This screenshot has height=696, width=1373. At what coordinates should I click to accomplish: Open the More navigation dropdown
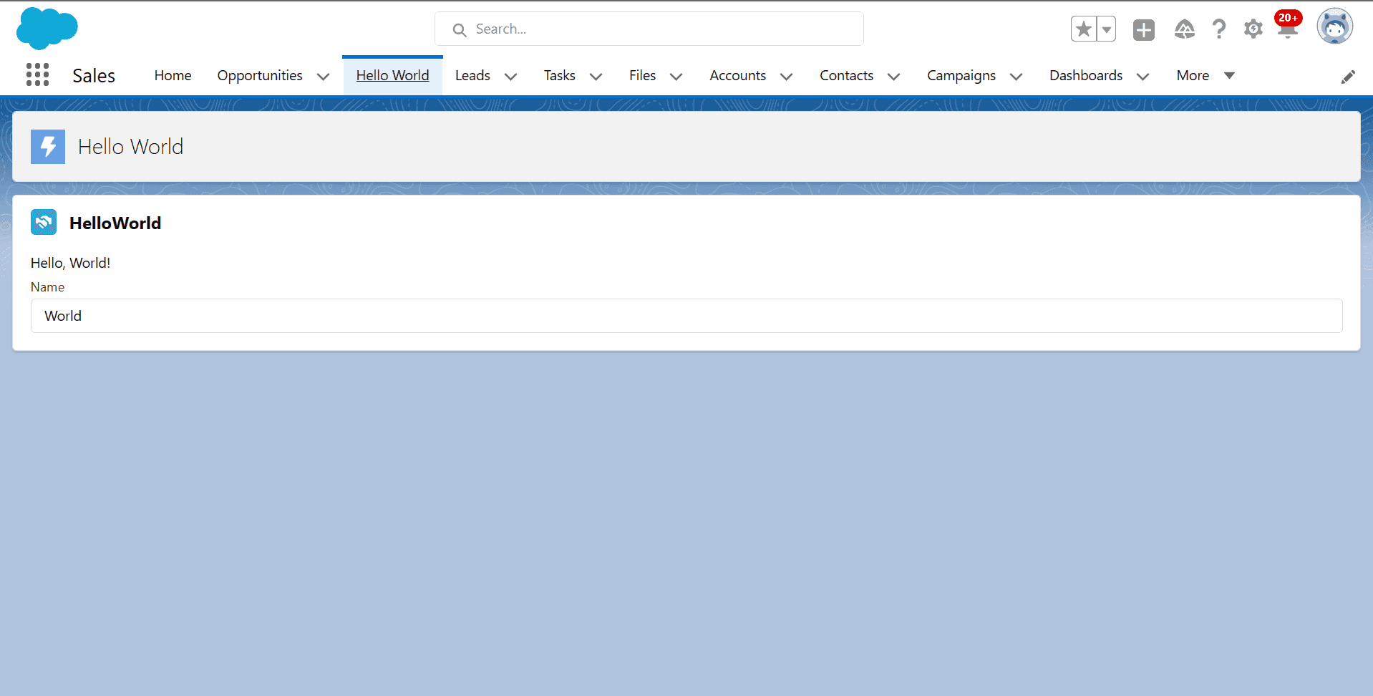[1205, 75]
